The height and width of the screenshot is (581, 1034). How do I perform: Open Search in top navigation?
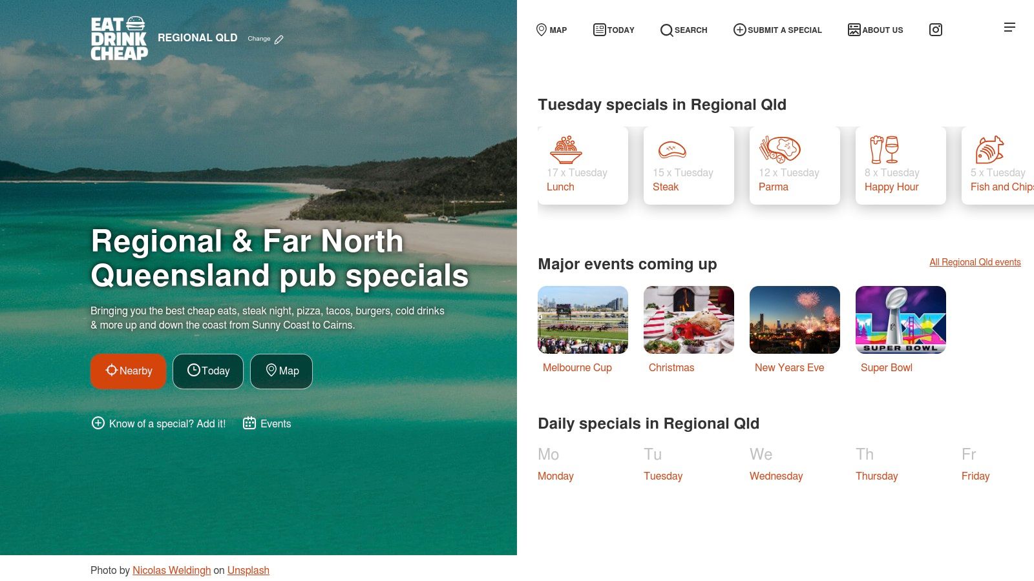point(684,30)
